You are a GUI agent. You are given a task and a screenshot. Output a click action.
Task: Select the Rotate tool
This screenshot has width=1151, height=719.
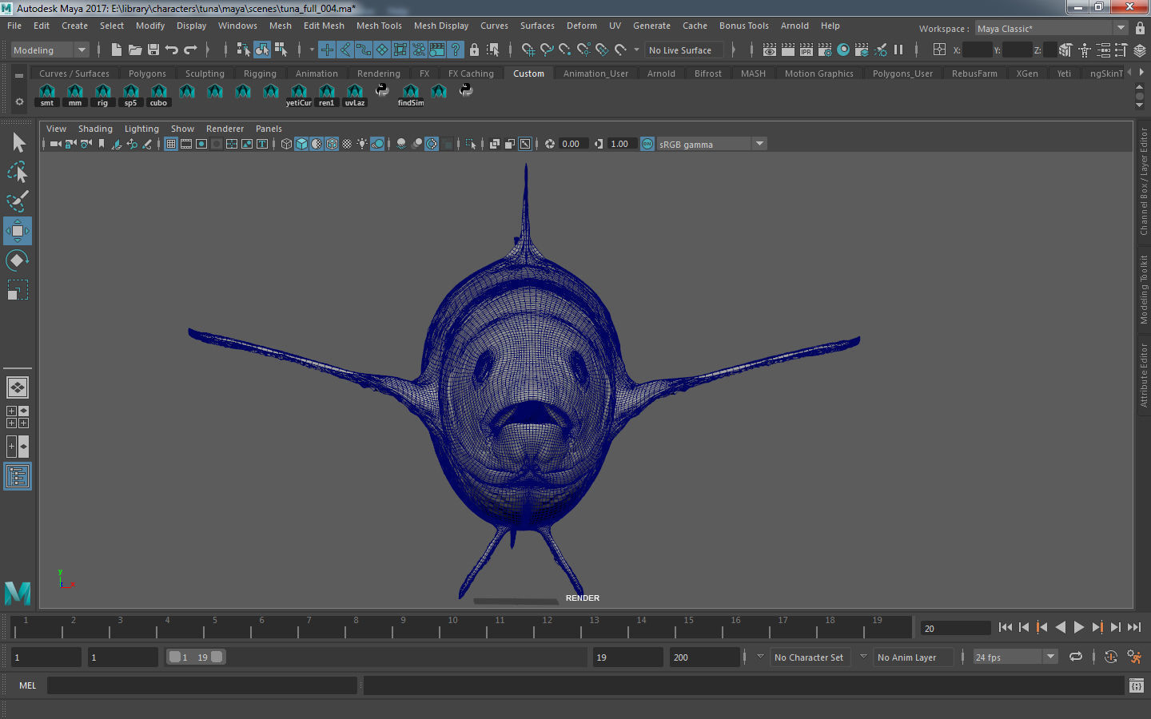pyautogui.click(x=18, y=260)
